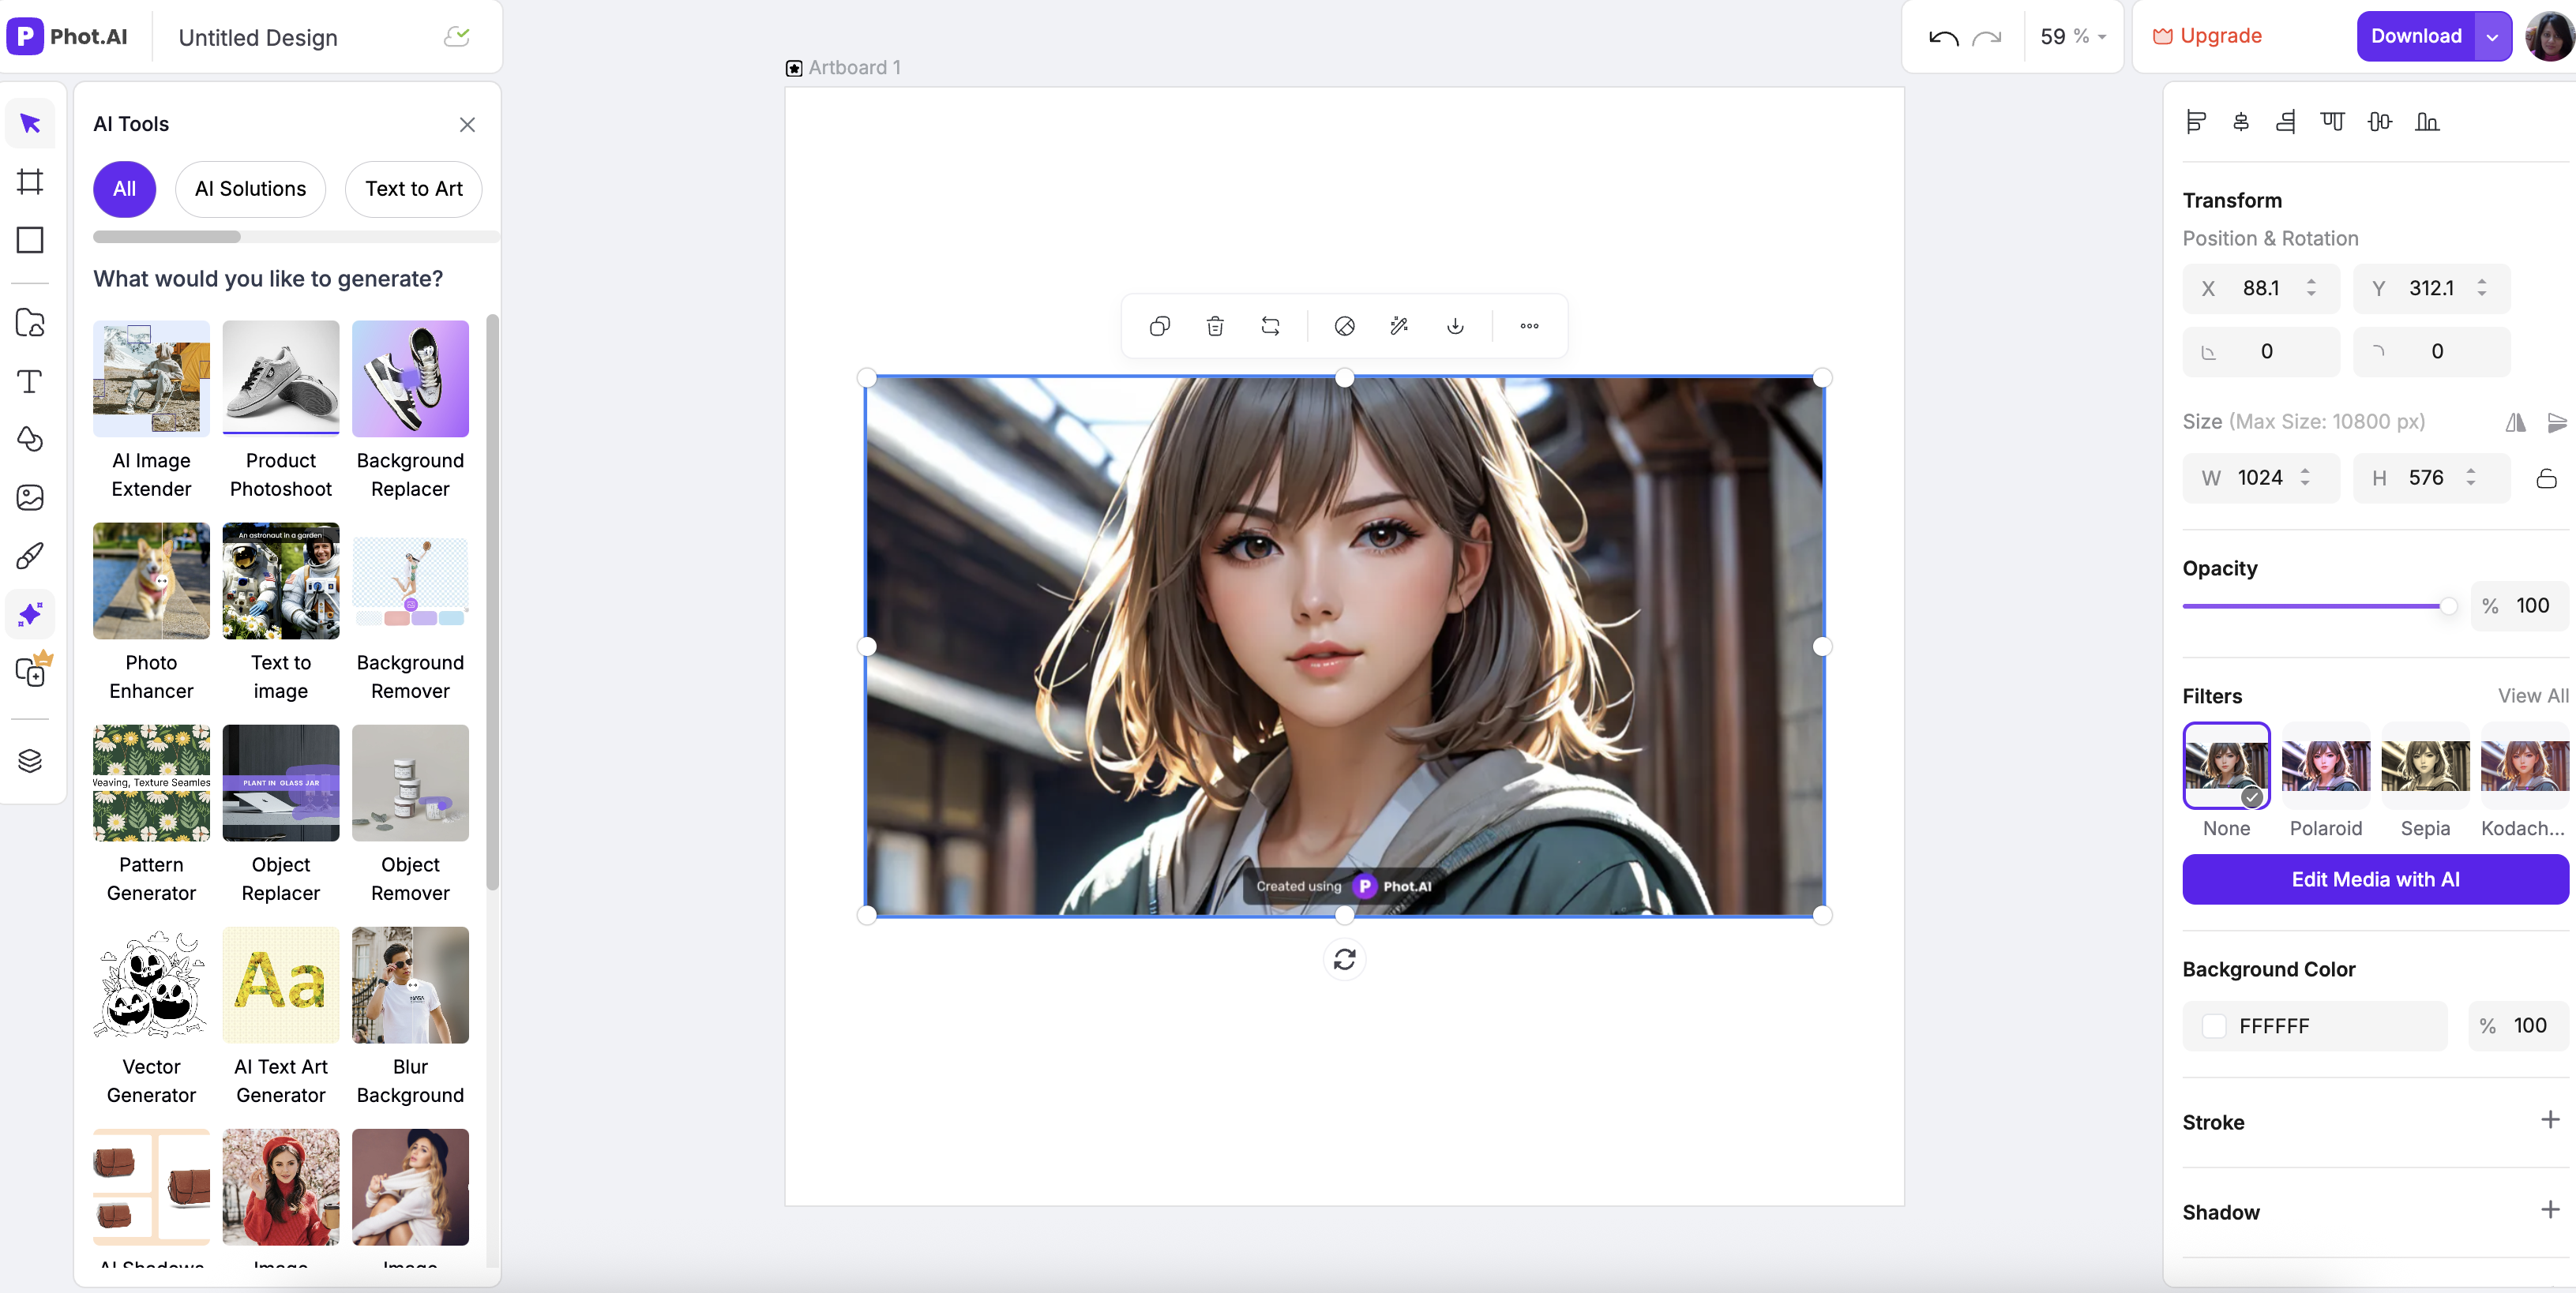Toggle the Background Color checkbox

click(x=2215, y=1025)
